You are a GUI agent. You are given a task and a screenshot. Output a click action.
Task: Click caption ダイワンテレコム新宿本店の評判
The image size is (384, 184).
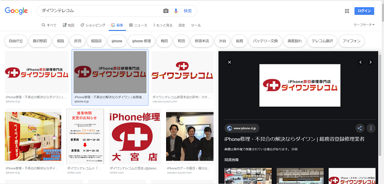pyautogui.click(x=181, y=97)
